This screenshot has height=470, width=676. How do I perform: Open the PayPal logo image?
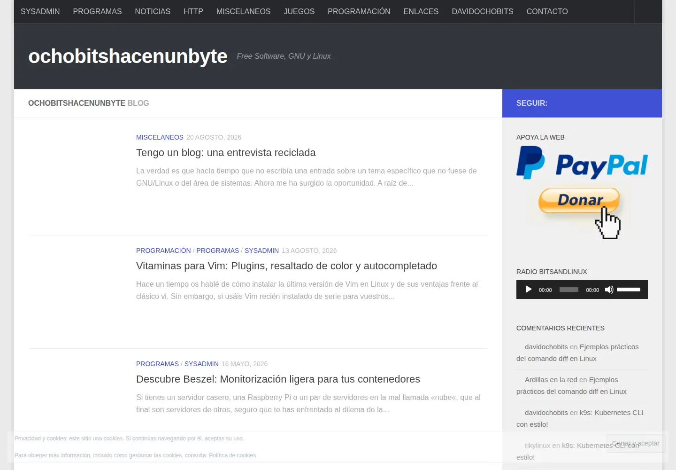[x=582, y=163]
